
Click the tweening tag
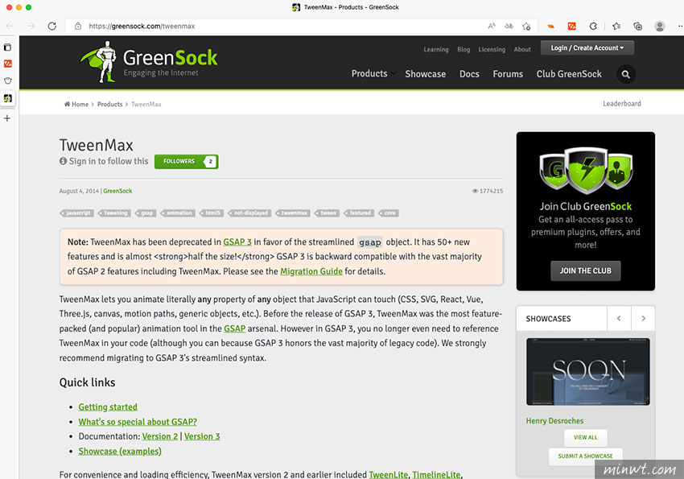[x=114, y=213]
